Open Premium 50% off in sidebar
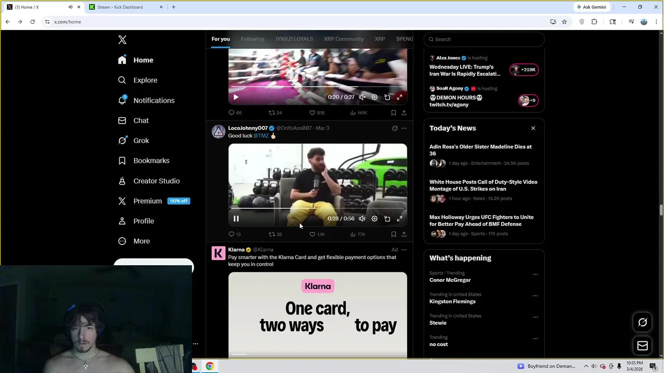 pyautogui.click(x=154, y=201)
